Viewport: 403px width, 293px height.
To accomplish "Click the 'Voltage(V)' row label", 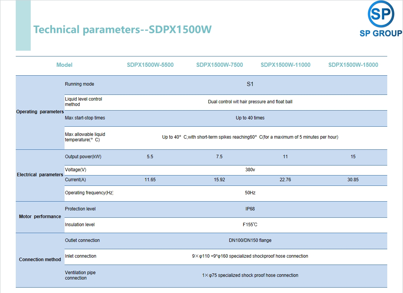I will [x=76, y=170].
